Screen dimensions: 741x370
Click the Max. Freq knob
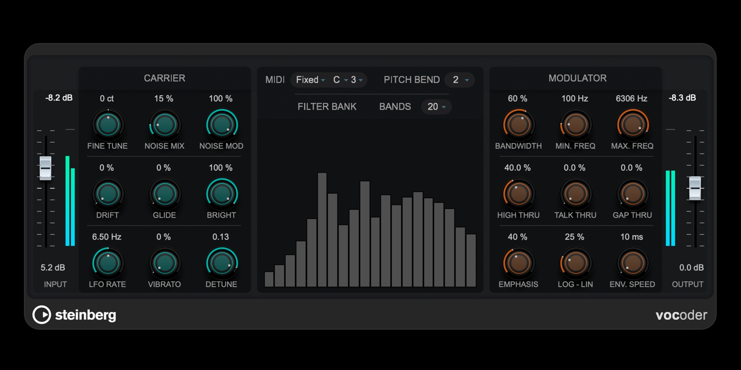click(x=632, y=125)
